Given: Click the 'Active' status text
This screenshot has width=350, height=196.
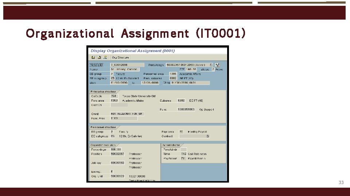Looking at the screenshot, I should [219, 69].
